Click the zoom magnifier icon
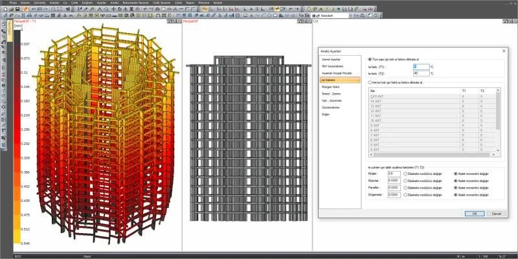Viewport: 518px width, 259px height. click(269, 16)
